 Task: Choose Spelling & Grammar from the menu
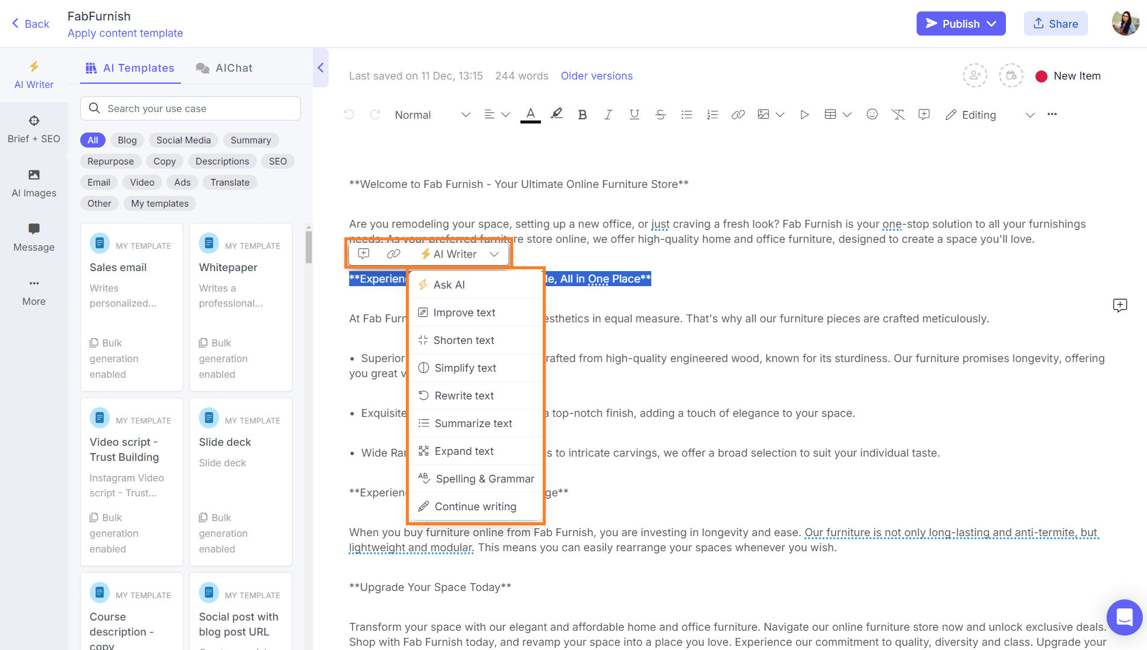tap(475, 478)
